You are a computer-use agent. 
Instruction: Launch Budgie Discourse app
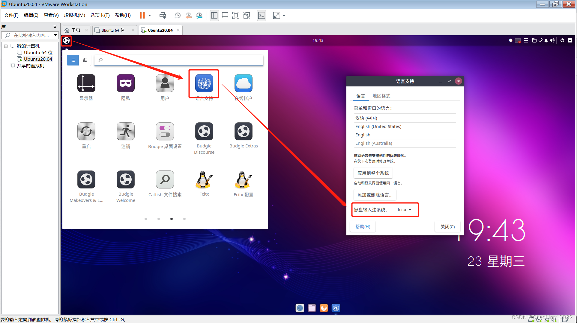coord(204,131)
